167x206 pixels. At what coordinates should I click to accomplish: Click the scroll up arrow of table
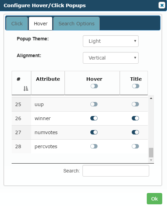pos(151,98)
